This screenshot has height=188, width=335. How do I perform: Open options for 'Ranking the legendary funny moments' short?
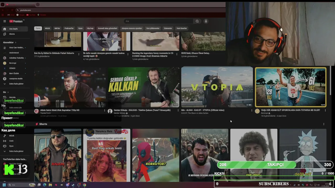coord(177,54)
